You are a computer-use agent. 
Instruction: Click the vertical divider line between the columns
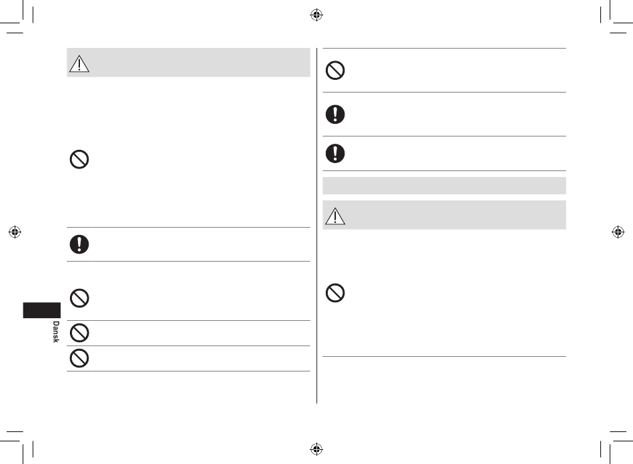coord(317,225)
